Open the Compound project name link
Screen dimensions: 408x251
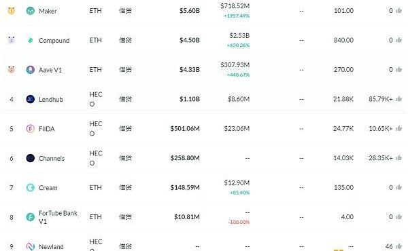[x=54, y=41]
